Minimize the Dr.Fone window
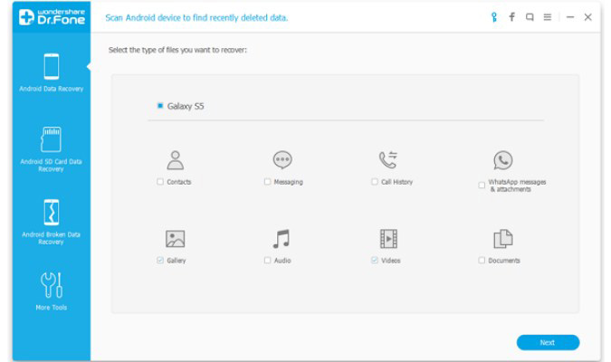Image resolution: width=611 pixels, height=362 pixels. click(570, 17)
